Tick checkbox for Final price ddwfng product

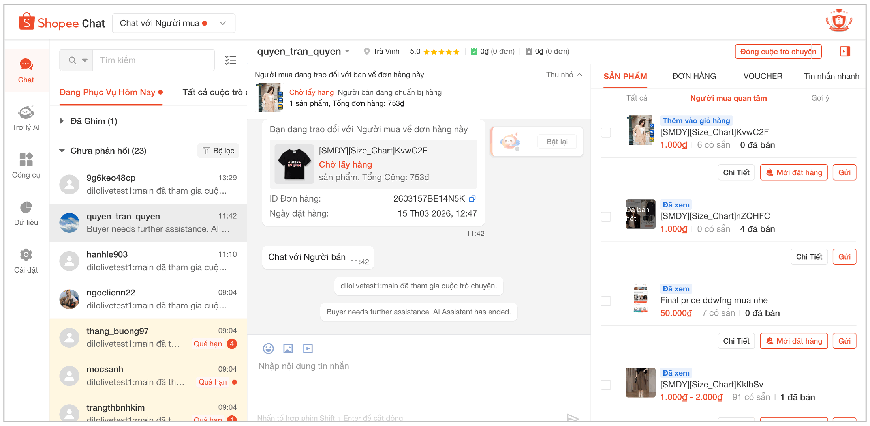[606, 301]
